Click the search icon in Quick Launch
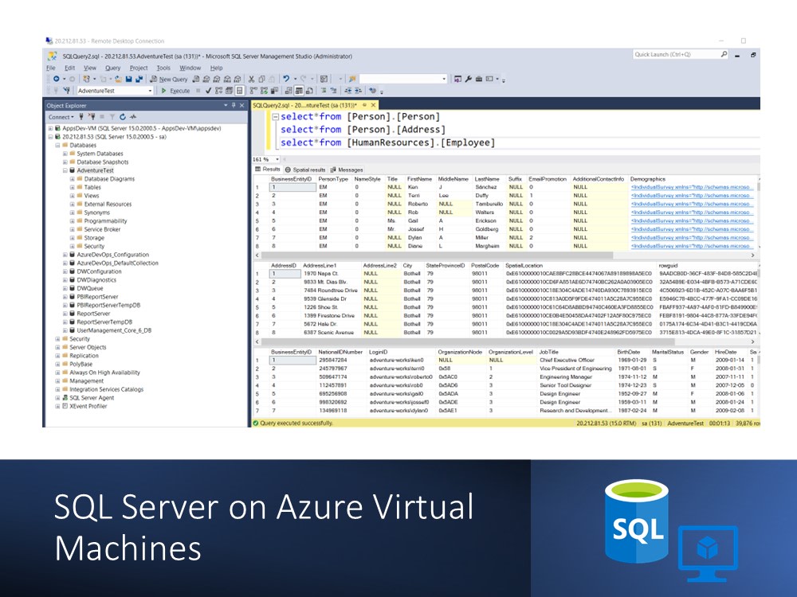The width and height of the screenshot is (797, 597). point(724,54)
